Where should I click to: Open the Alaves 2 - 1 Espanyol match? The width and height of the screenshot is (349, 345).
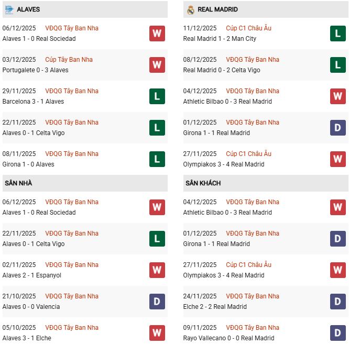(31, 275)
